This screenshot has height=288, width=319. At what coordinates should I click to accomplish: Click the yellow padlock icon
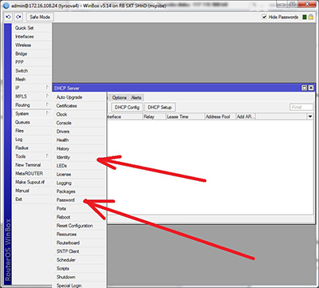[311, 18]
